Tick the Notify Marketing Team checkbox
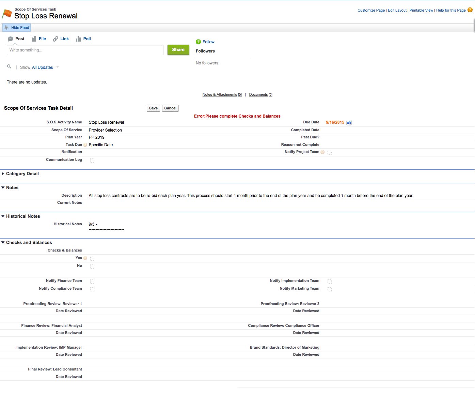This screenshot has height=394, width=475. coord(330,289)
